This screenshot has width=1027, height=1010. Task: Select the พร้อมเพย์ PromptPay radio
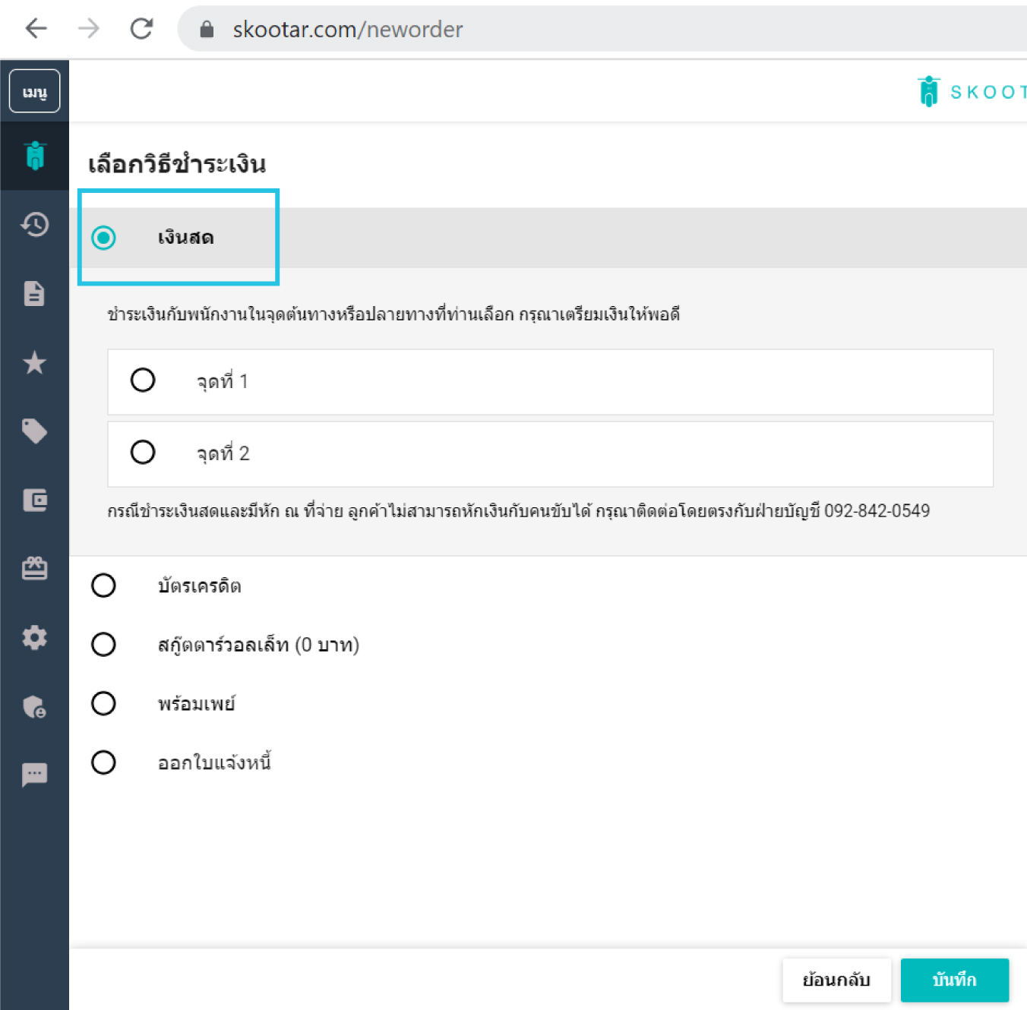[103, 703]
